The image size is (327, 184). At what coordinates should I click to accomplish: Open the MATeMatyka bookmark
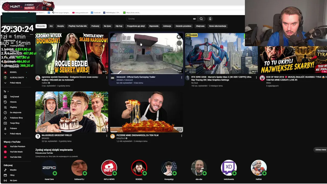[x=112, y=13]
